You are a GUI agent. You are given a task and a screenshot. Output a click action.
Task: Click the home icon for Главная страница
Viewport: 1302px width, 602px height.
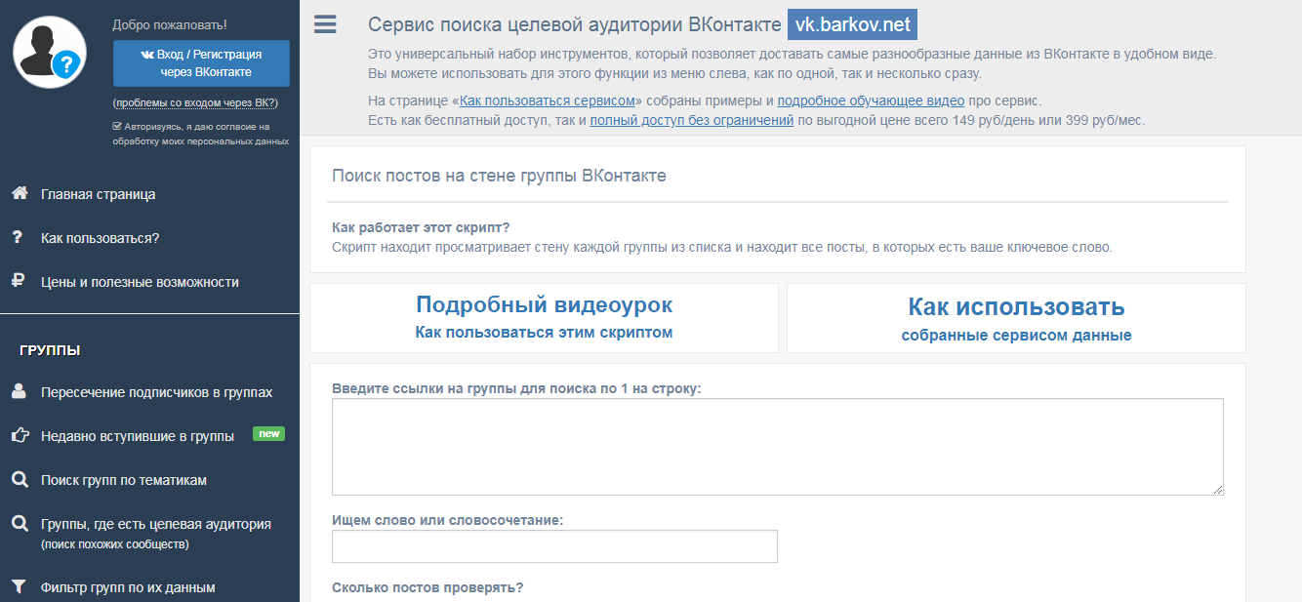19,193
